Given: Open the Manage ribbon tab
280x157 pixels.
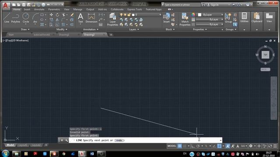Looking at the screenshot, I should (x=78, y=9).
